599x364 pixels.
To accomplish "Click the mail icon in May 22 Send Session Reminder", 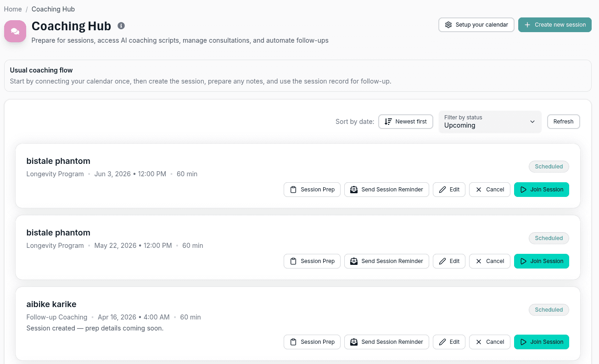I will pyautogui.click(x=354, y=261).
